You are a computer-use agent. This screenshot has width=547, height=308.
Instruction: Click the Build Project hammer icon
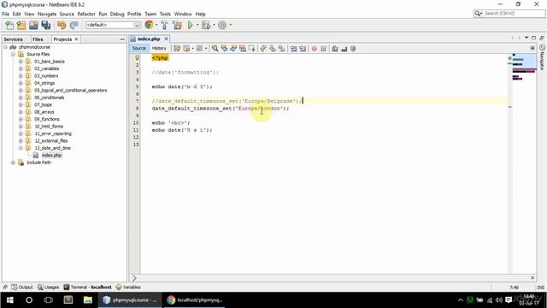[164, 25]
